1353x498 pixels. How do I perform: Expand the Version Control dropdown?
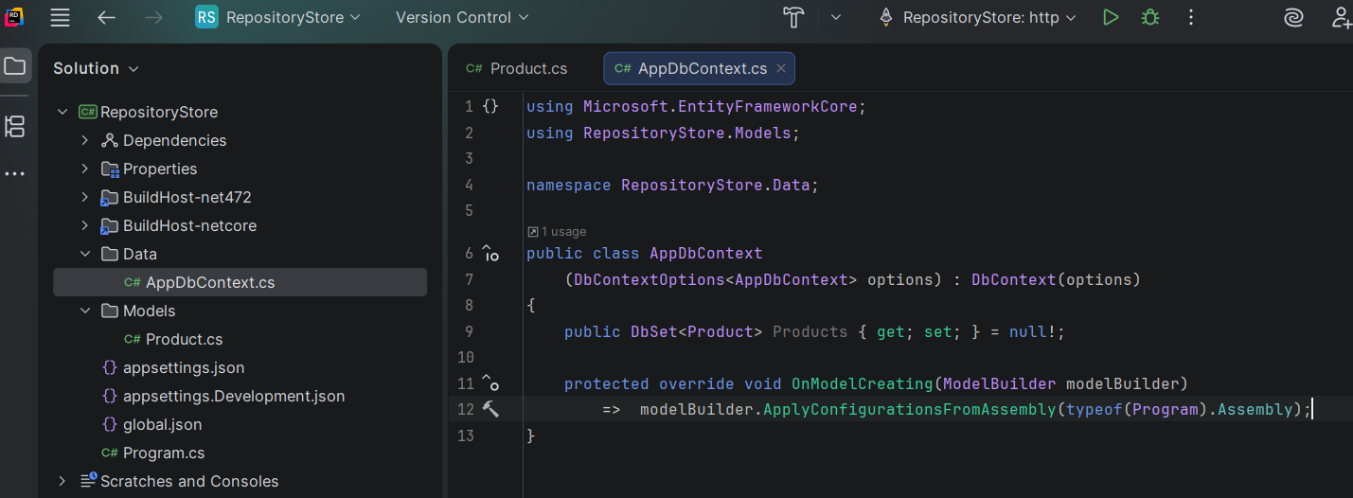462,17
